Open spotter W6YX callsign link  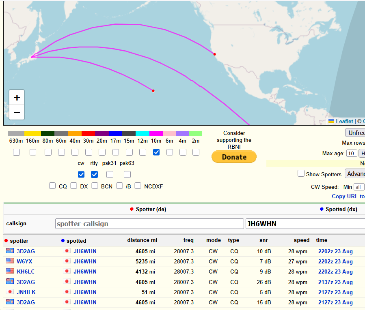(24, 261)
